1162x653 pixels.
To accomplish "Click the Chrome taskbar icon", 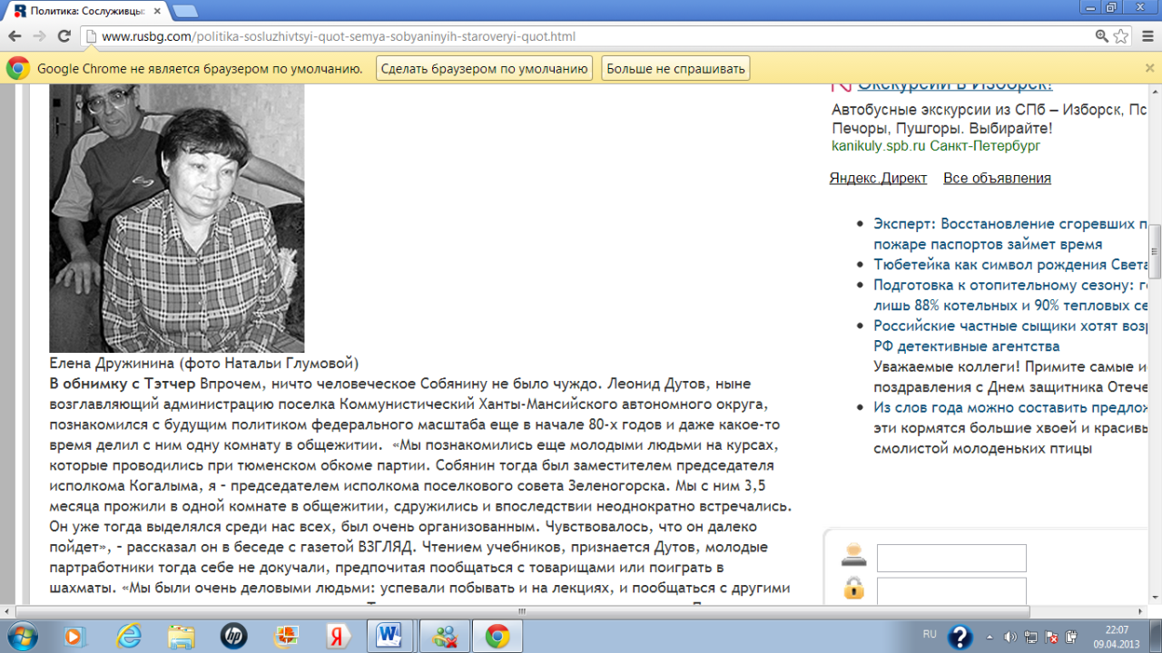I will click(x=497, y=636).
